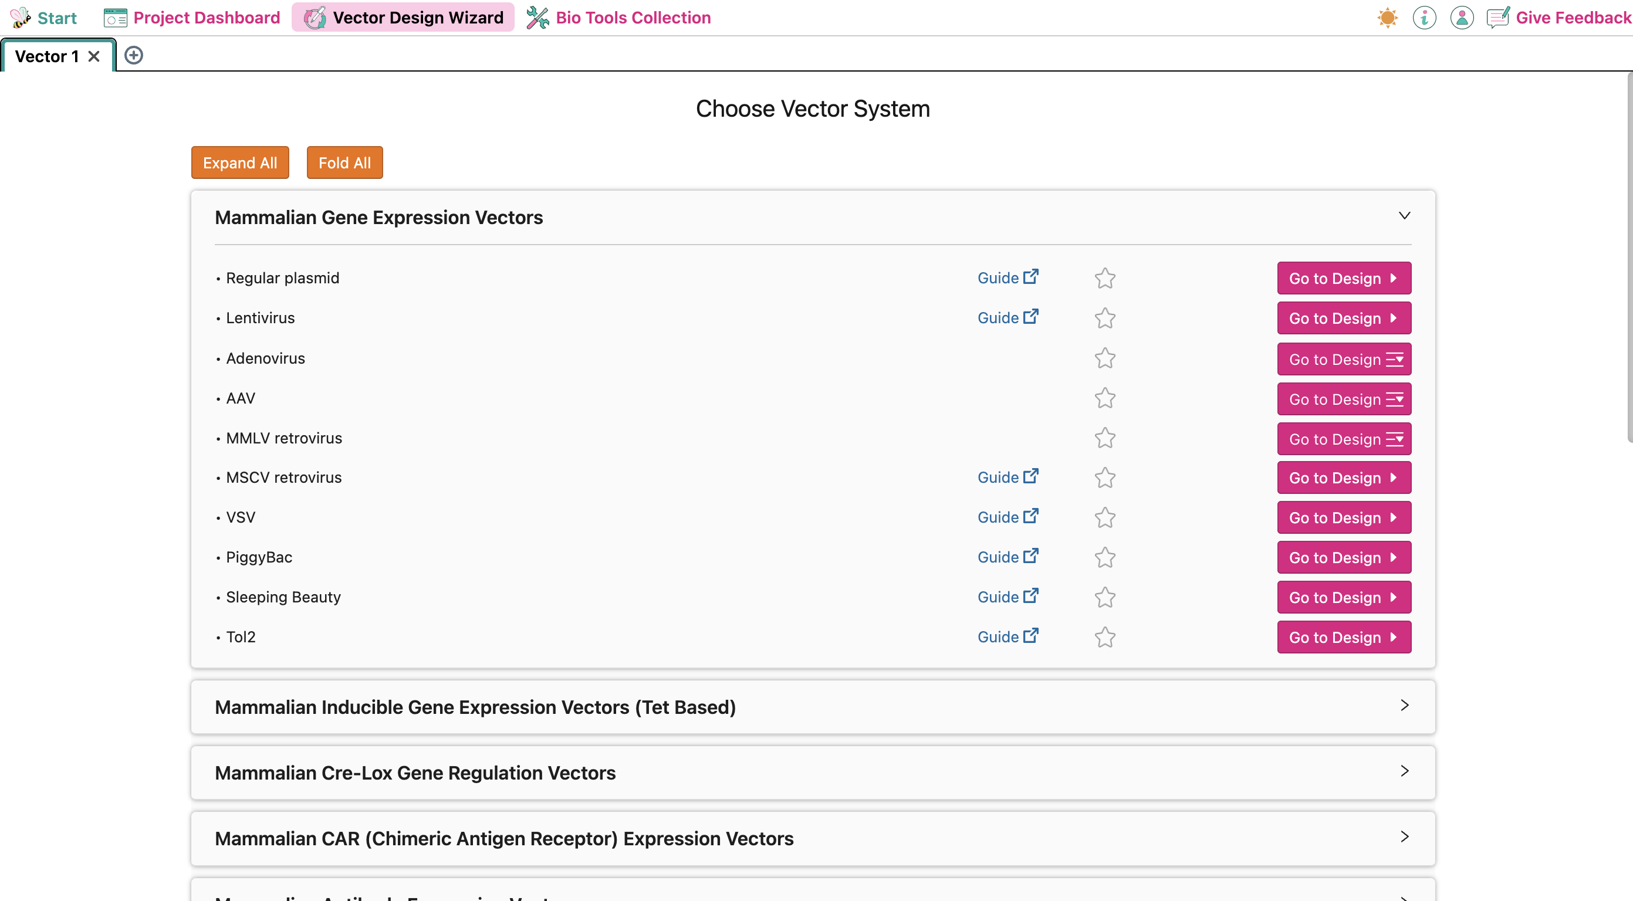Click the Give Feedback notepad icon

(1497, 18)
